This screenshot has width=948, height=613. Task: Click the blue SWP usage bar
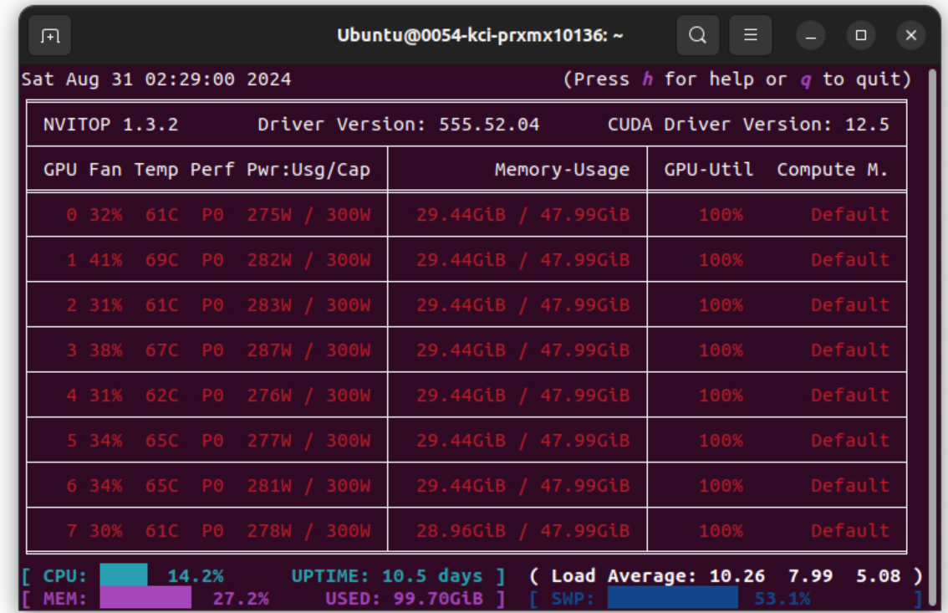click(672, 598)
